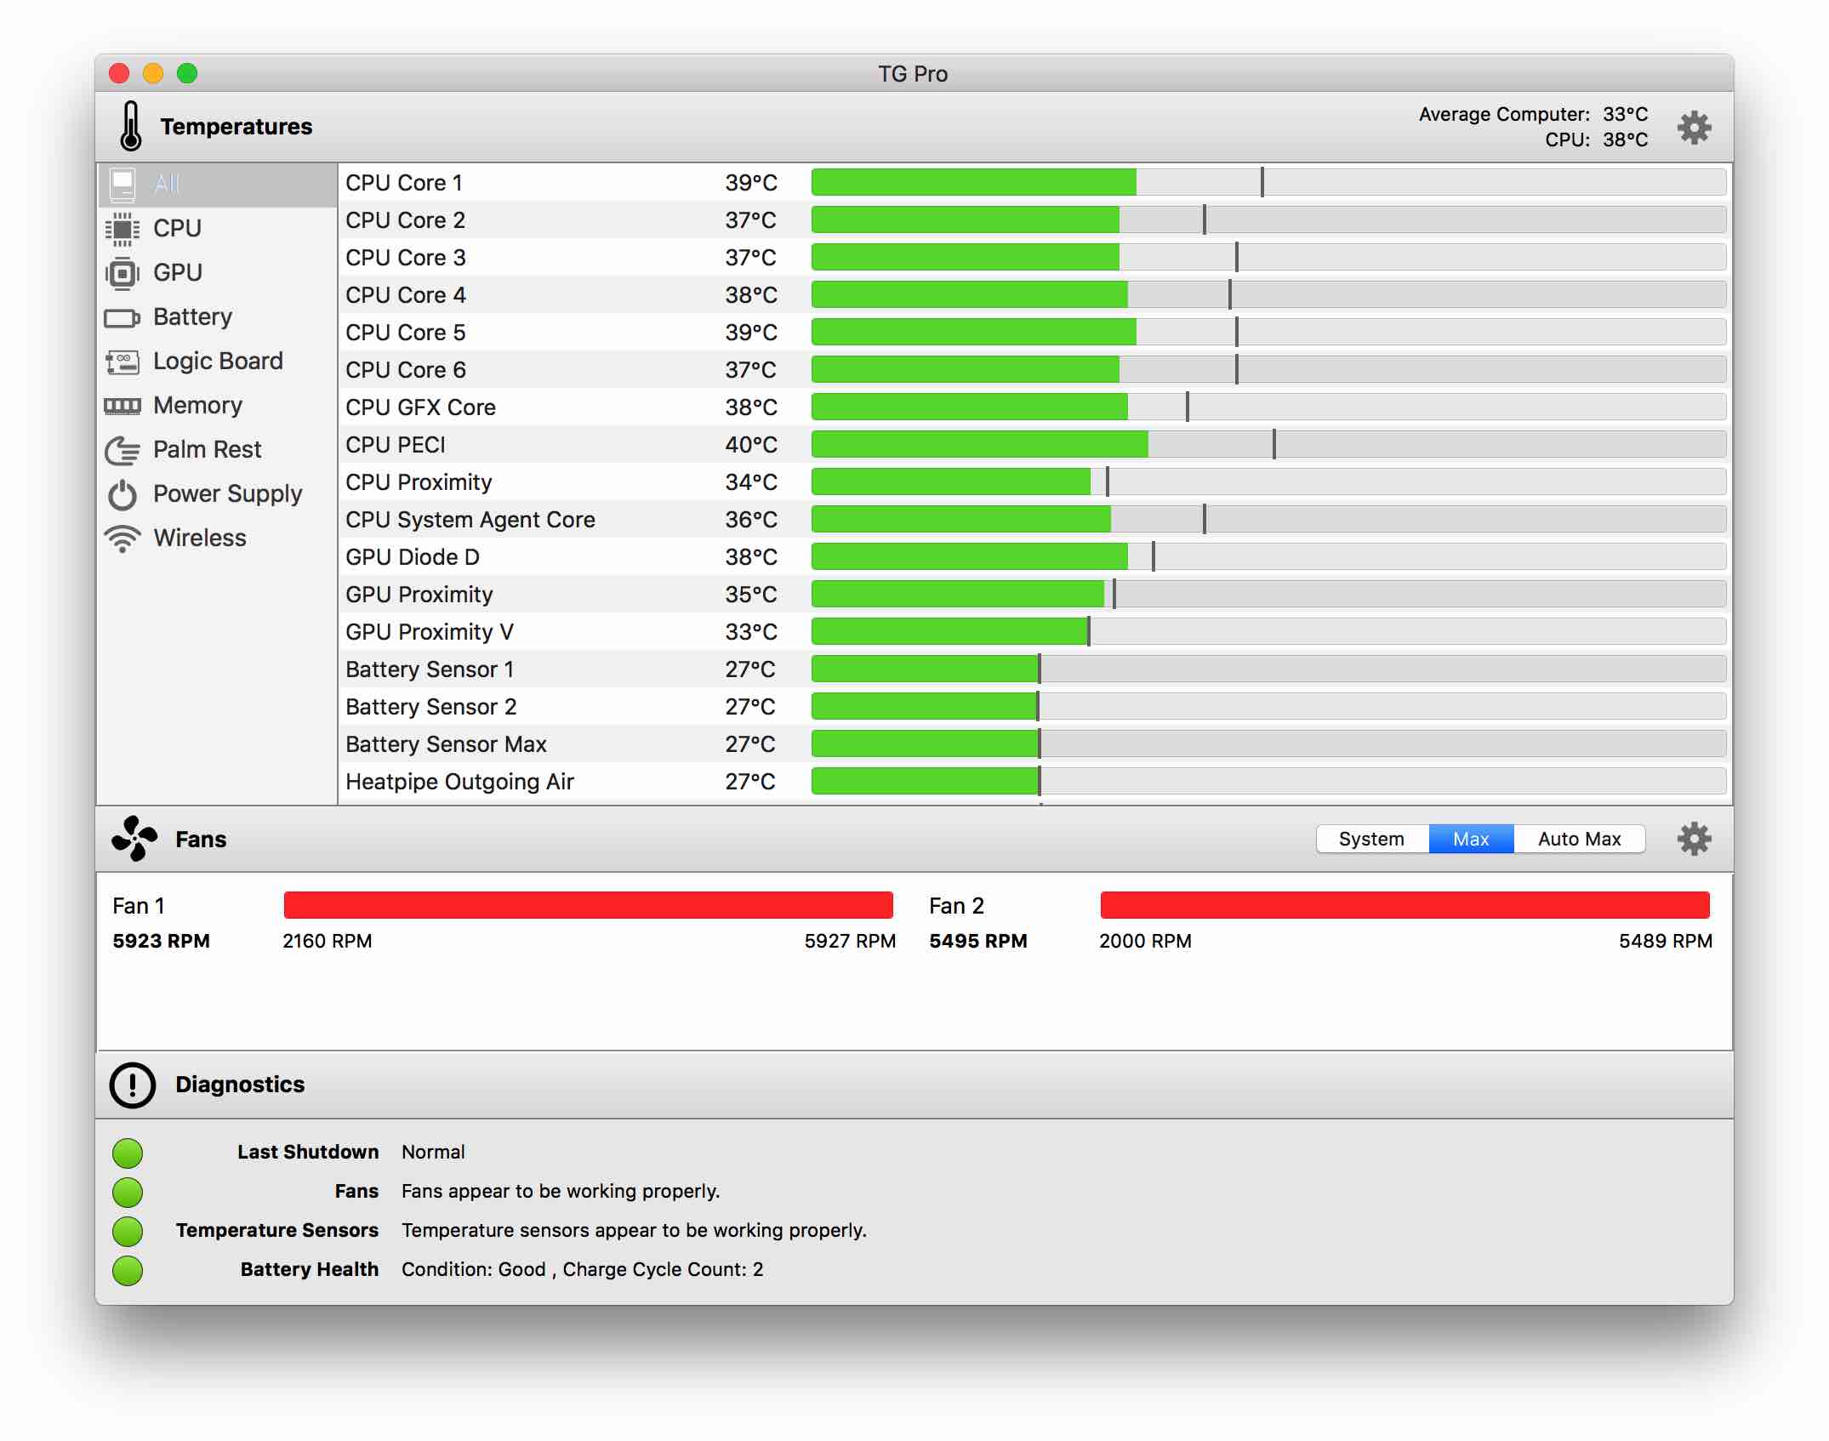Click the Battery icon in sidebar
Screen dimensions: 1829x1441
[x=123, y=318]
